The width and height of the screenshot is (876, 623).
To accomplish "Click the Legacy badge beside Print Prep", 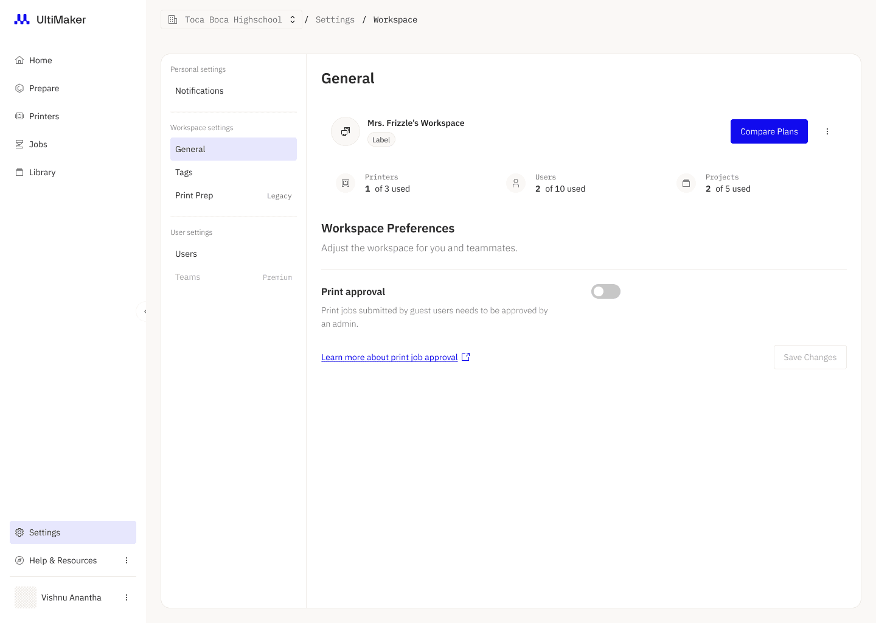I will coord(279,196).
